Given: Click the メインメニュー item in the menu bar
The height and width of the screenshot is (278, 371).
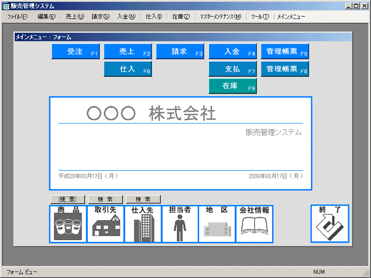Looking at the screenshot, I should pyautogui.click(x=291, y=17).
